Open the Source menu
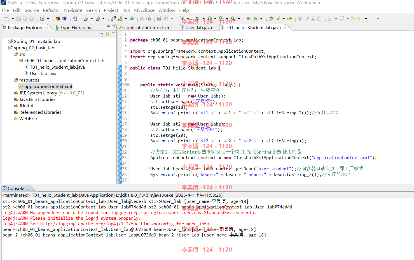 [x=32, y=10]
